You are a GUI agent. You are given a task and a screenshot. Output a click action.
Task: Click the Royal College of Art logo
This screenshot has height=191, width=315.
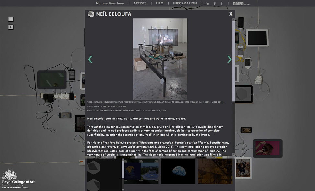coord(18,179)
